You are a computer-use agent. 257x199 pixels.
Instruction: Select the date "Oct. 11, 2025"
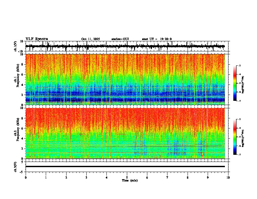pyautogui.click(x=91, y=39)
